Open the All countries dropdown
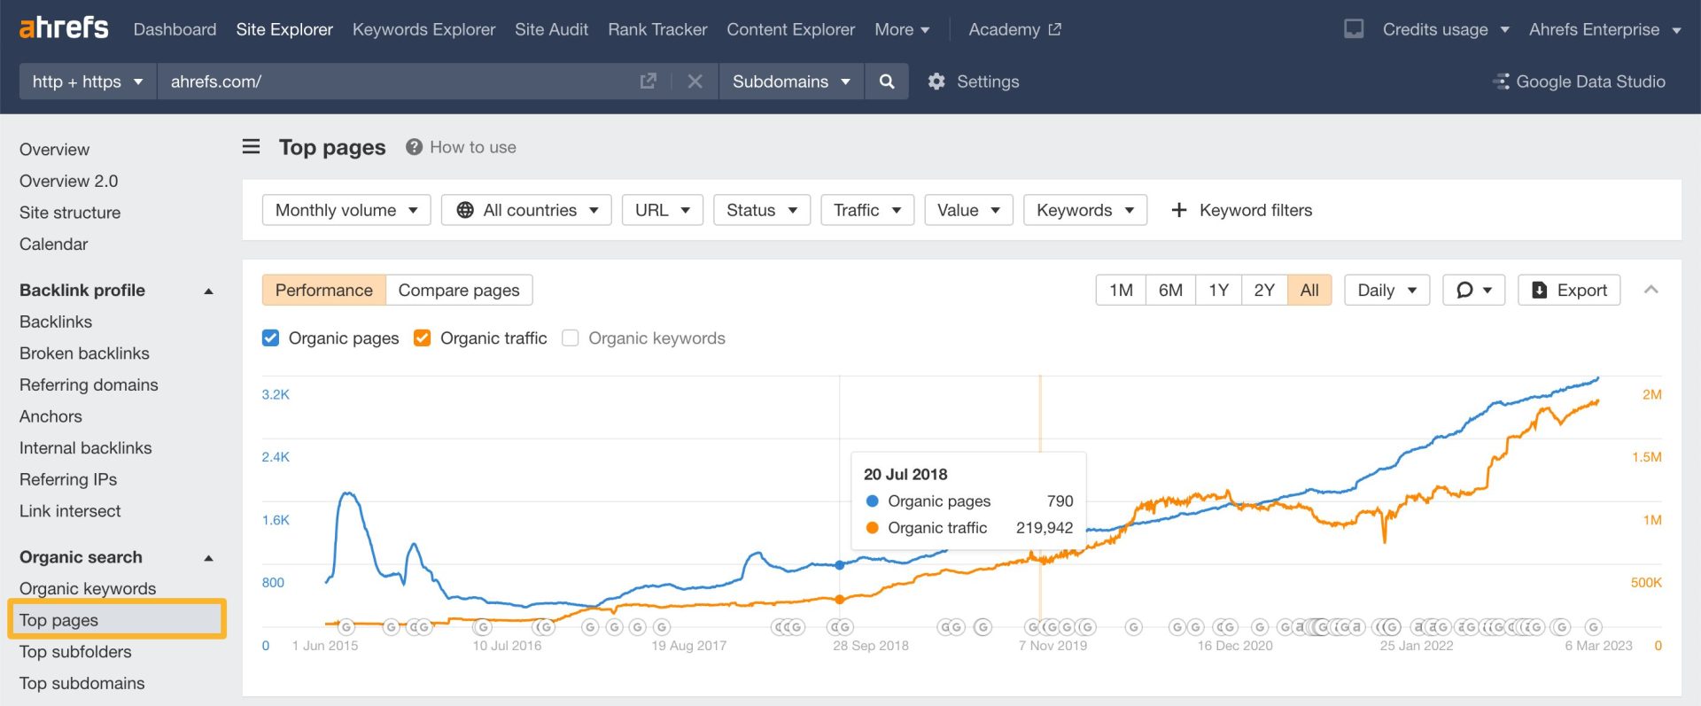The width and height of the screenshot is (1701, 706). coord(526,210)
